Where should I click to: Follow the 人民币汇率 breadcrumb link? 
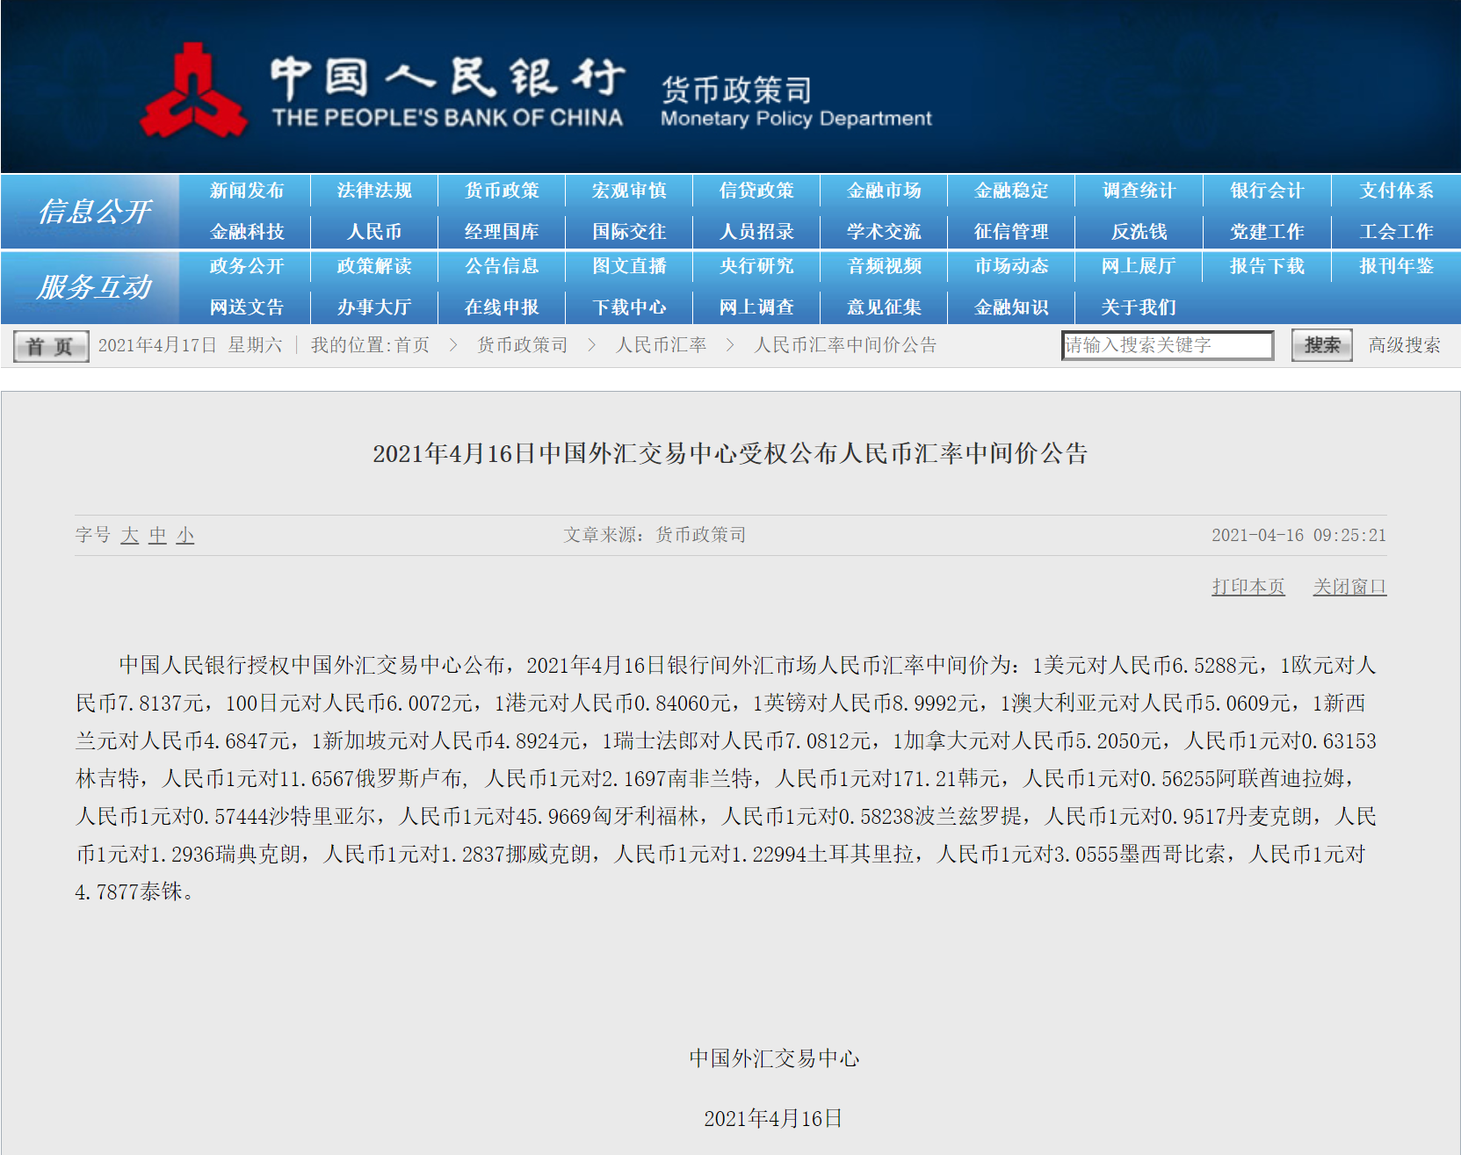pyautogui.click(x=662, y=345)
